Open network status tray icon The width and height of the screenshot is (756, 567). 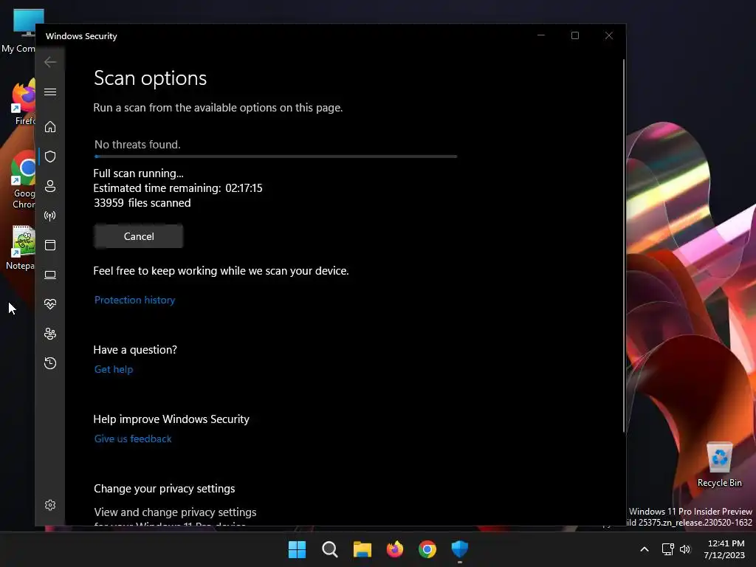click(x=667, y=549)
